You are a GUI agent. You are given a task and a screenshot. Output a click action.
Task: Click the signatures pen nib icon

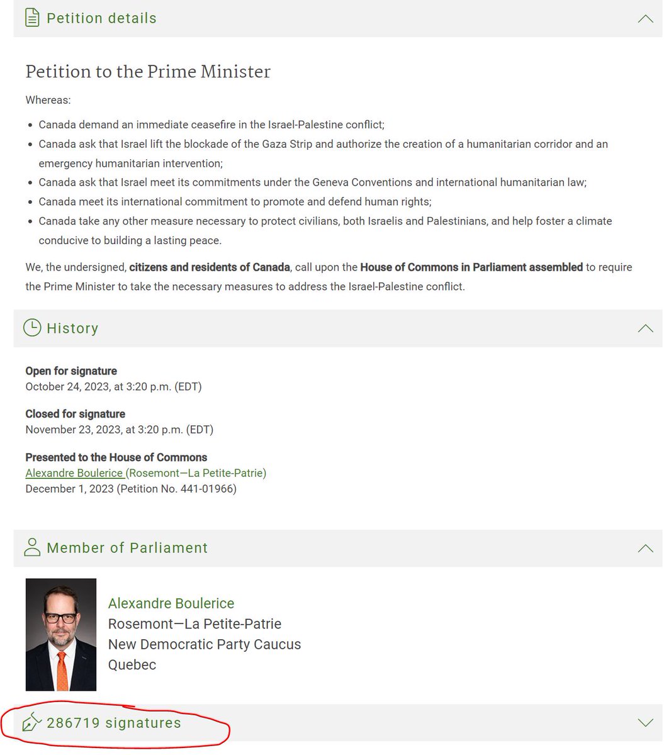31,723
